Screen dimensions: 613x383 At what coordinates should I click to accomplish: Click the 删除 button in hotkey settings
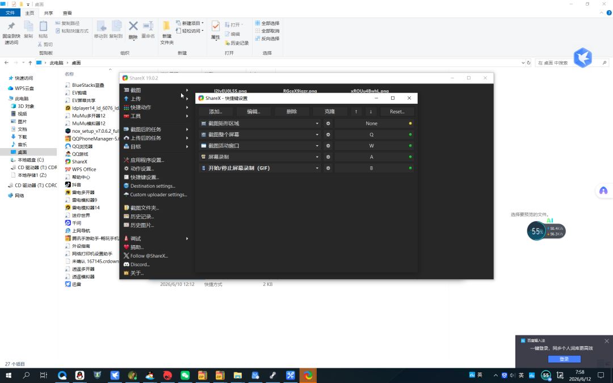click(292, 111)
